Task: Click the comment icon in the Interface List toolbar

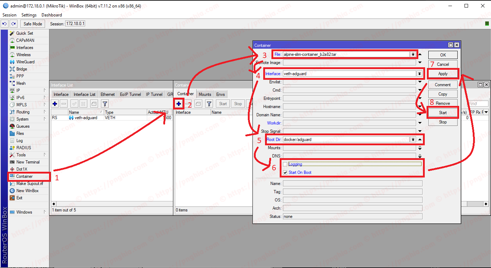Action: tap(93, 104)
